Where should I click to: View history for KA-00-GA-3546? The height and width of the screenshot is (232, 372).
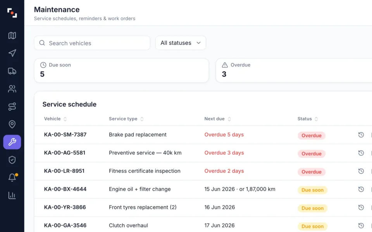coord(361,225)
